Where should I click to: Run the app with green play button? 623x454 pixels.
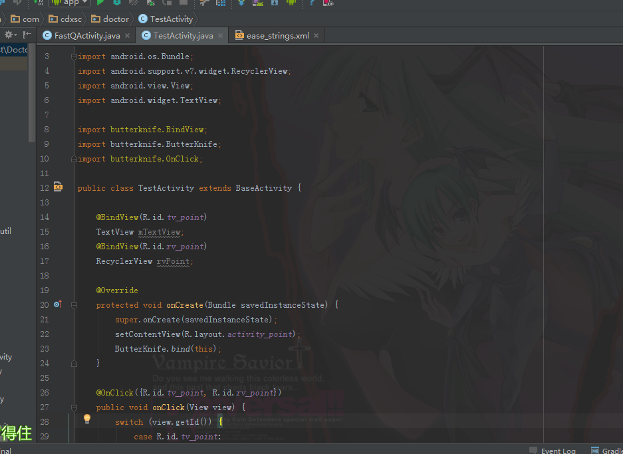pos(100,3)
